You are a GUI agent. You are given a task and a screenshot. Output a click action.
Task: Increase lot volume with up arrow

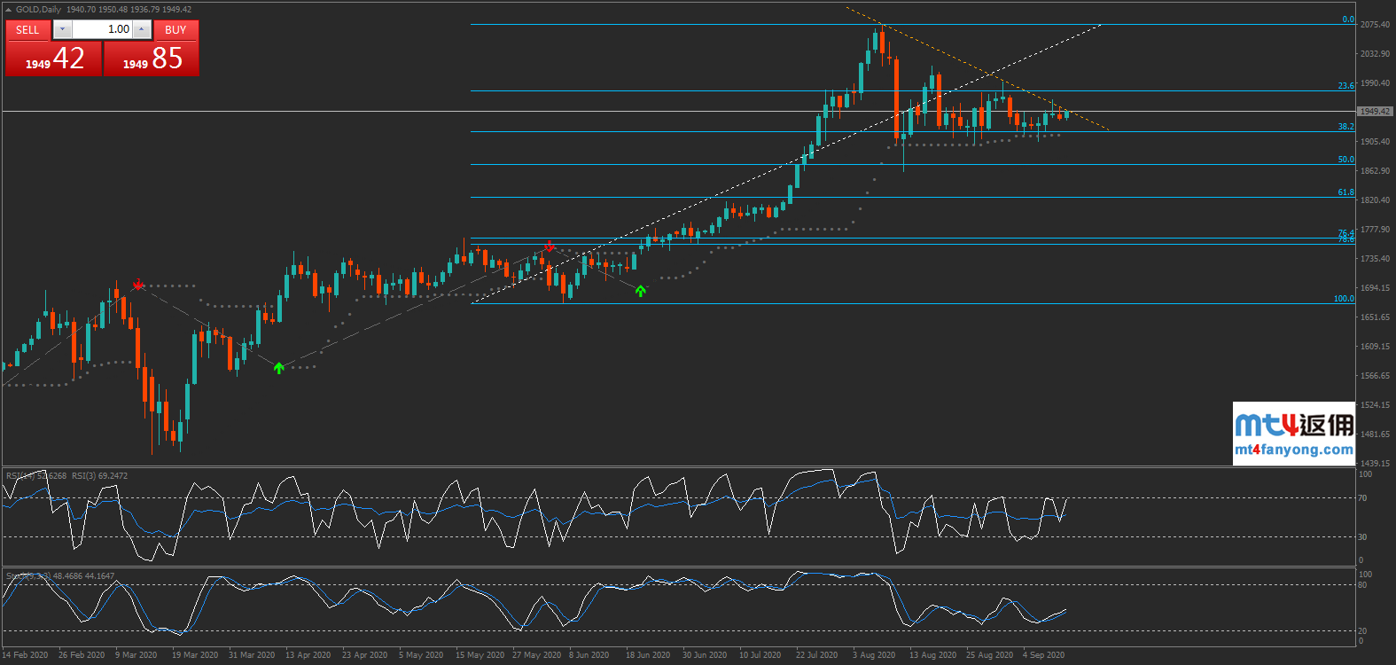pyautogui.click(x=141, y=29)
